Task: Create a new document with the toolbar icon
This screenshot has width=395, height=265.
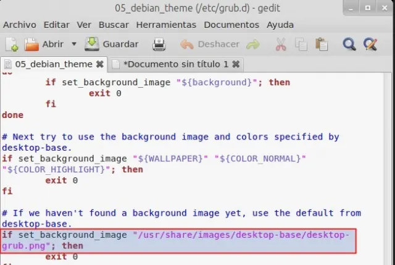Action: (12, 44)
